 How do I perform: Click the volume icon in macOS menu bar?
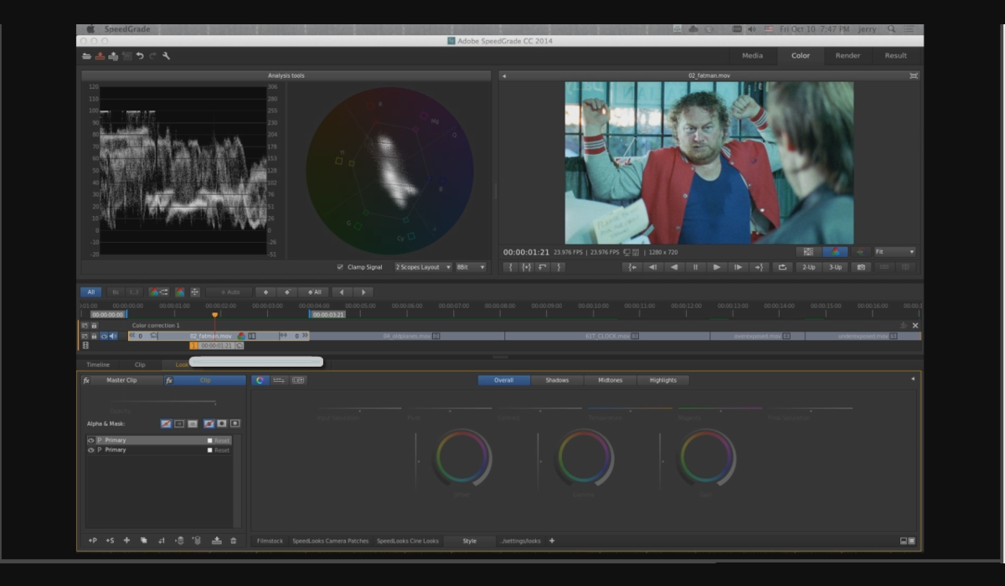(752, 29)
